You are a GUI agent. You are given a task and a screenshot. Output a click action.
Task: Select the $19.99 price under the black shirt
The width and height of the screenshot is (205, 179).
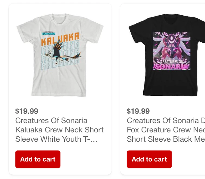(138, 111)
